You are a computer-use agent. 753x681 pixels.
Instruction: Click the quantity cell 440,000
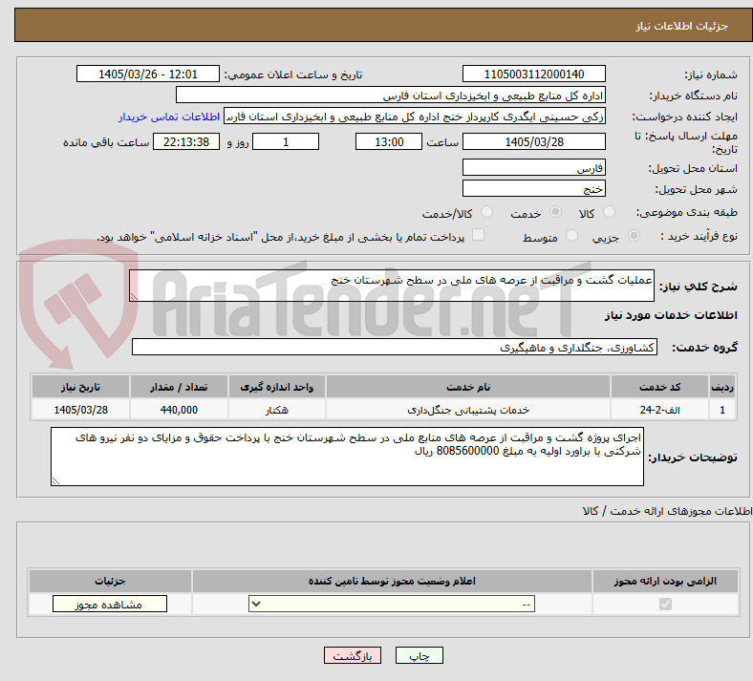tap(179, 410)
